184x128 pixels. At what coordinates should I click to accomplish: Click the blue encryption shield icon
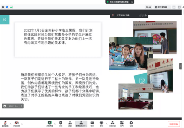[7, 7]
